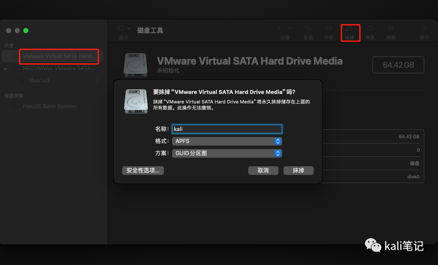The width and height of the screenshot is (438, 265).
Task: Click the 磁盘 type value in info table
Action: 414,163
